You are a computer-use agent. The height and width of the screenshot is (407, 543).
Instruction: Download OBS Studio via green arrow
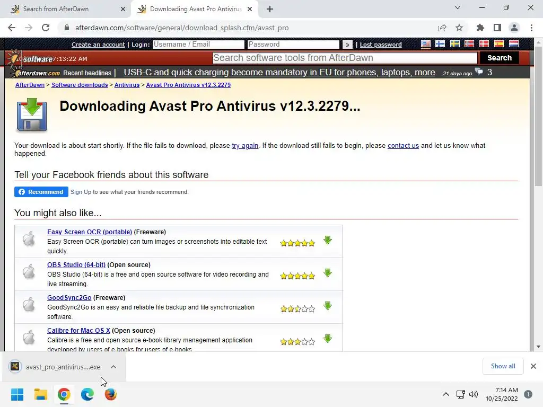(328, 273)
